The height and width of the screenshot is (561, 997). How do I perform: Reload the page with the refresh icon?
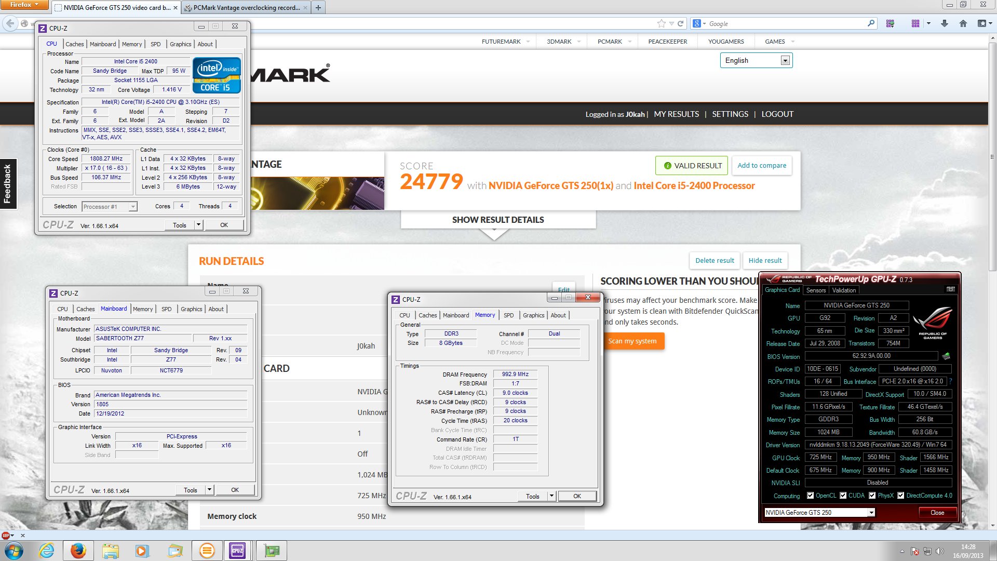680,23
